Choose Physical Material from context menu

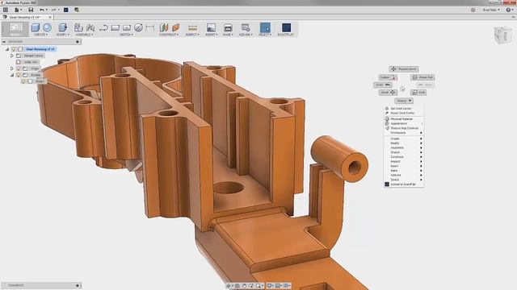click(x=404, y=119)
